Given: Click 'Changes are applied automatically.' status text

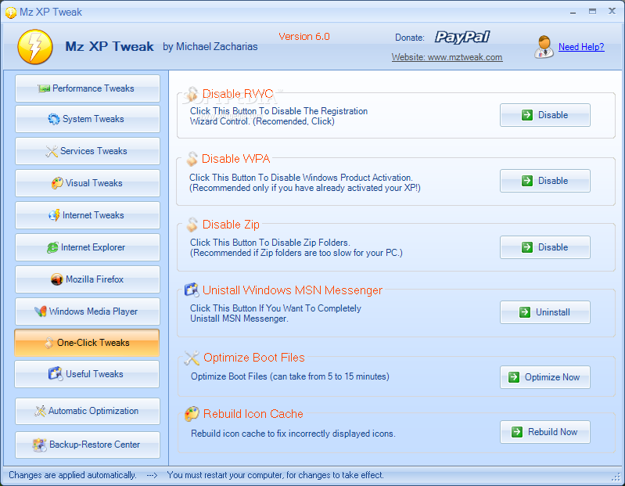Looking at the screenshot, I should 73,475.
